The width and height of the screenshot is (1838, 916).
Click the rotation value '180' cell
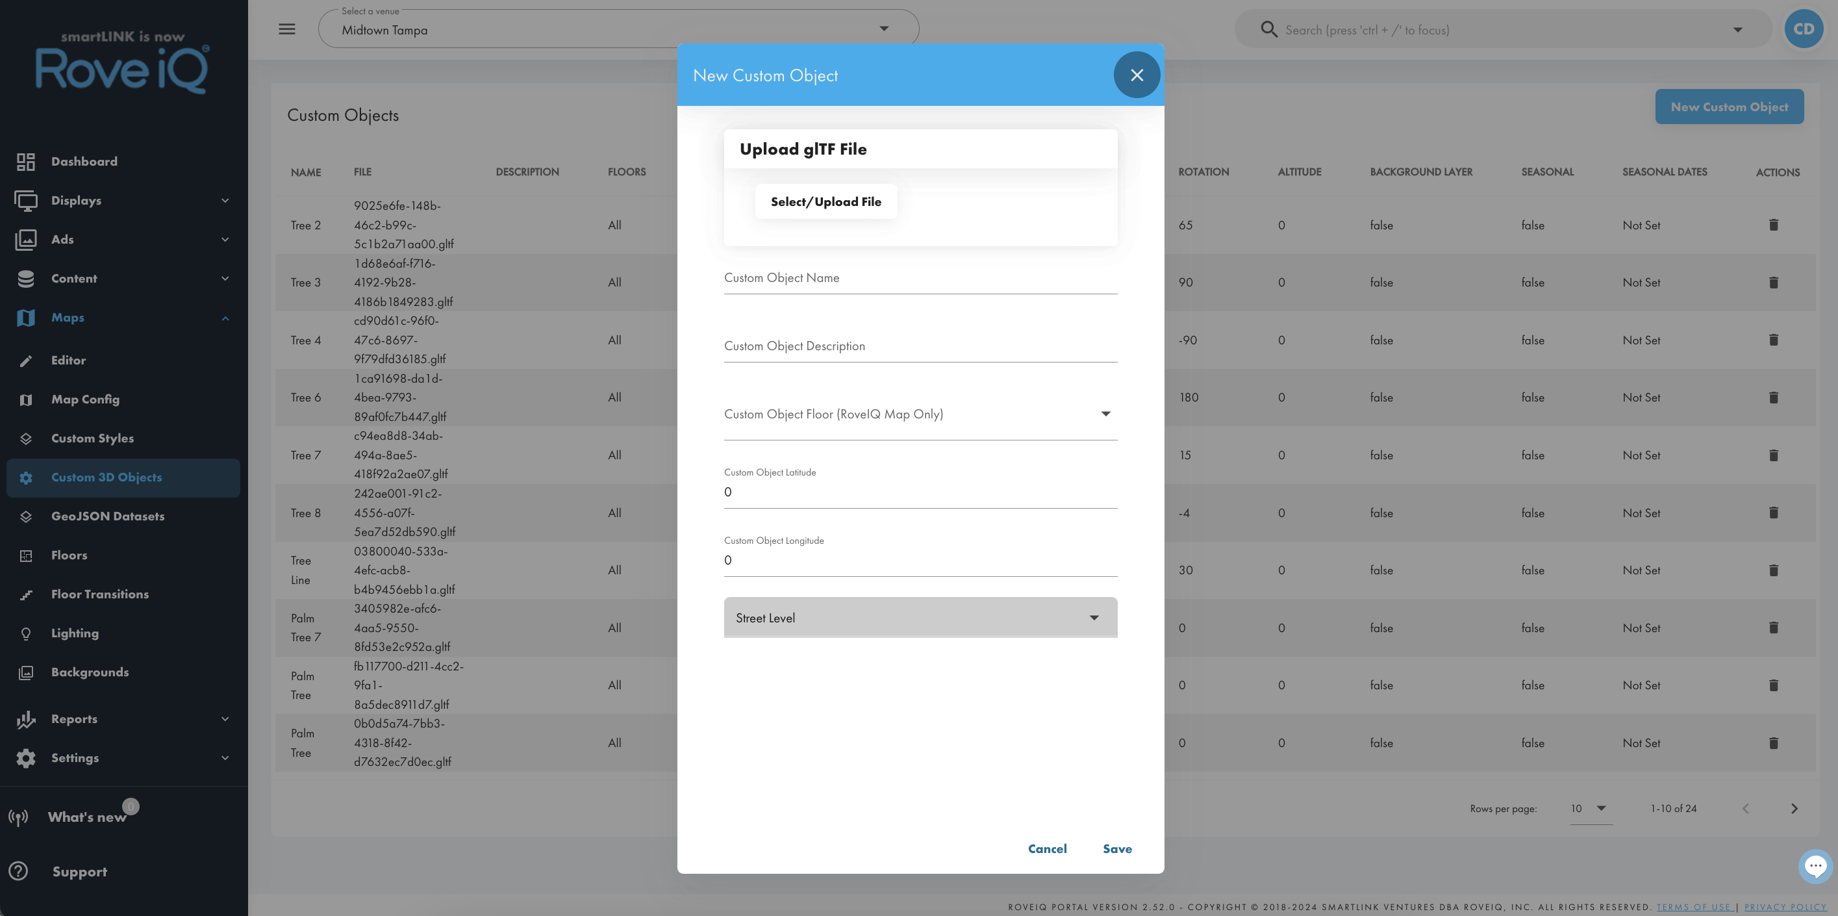(1188, 398)
